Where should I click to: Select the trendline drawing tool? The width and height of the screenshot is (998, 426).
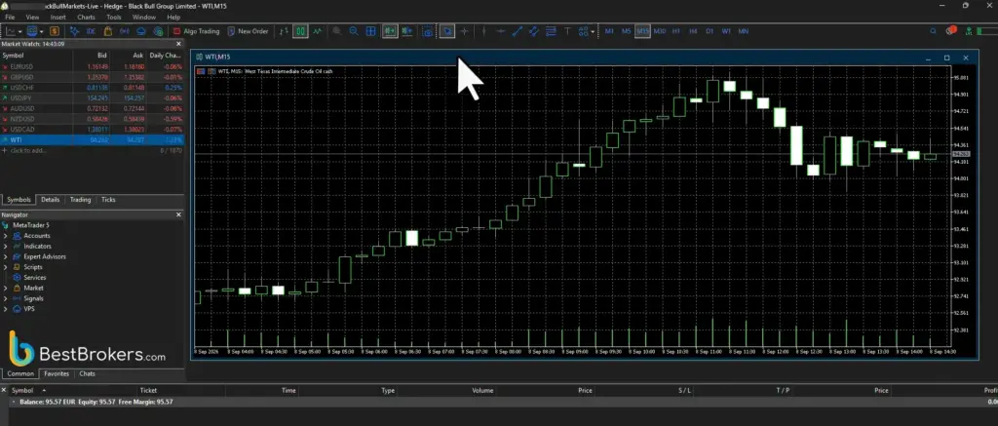(x=518, y=31)
